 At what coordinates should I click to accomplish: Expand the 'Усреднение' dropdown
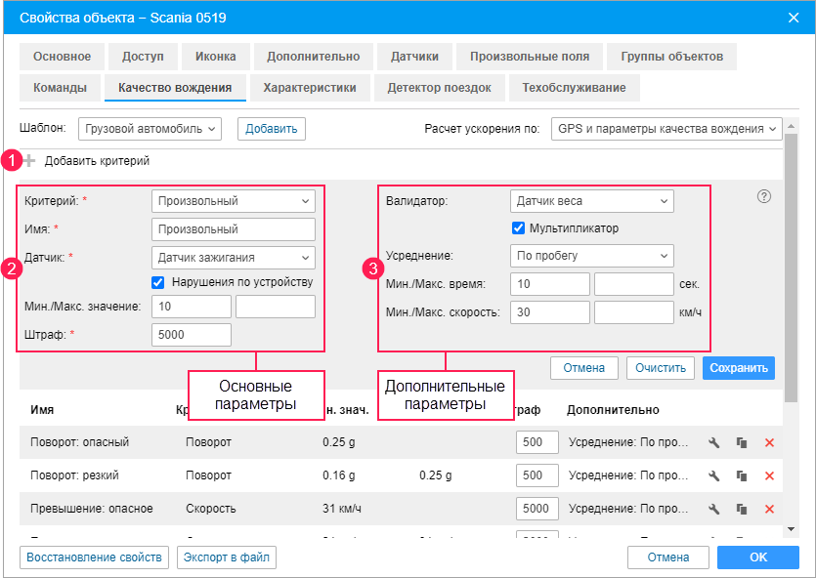[591, 257]
